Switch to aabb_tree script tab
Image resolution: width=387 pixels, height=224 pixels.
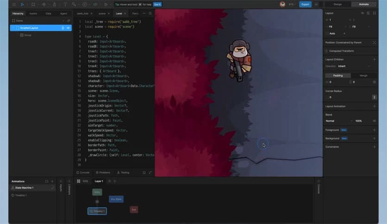[82, 13]
